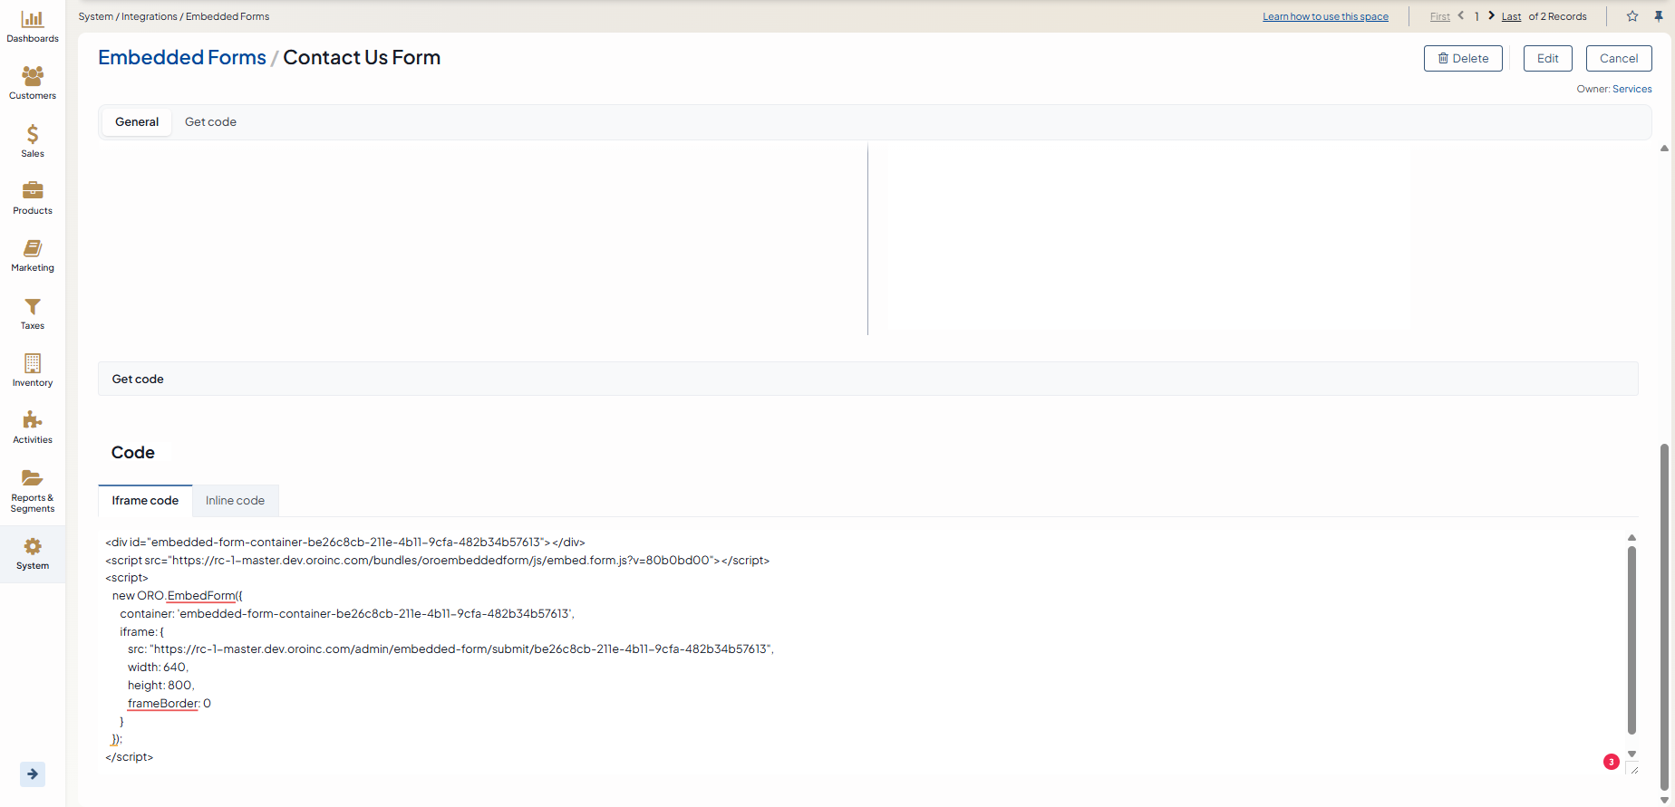The height and width of the screenshot is (807, 1675).
Task: Mark page as favorite with star
Action: [x=1632, y=16]
